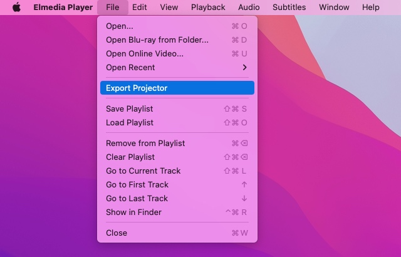
Task: Select Go to First Track
Action: (177, 185)
